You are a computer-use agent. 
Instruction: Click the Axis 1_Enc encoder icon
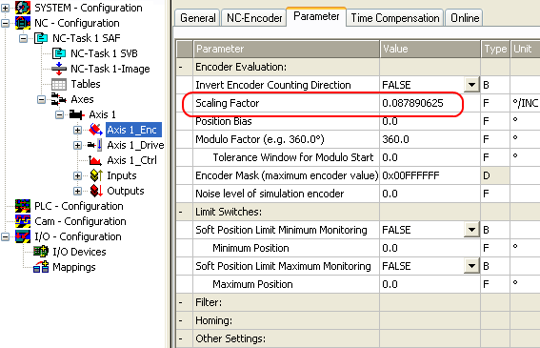[x=95, y=130]
